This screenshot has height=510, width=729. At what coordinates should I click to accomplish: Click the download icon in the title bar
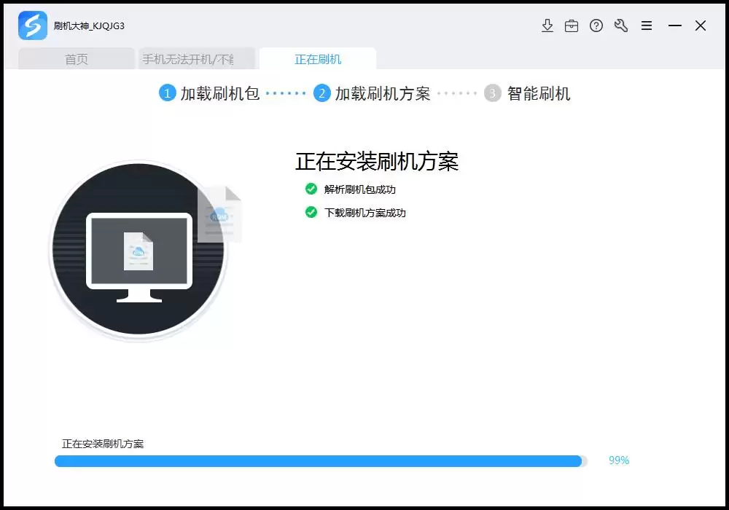point(547,25)
